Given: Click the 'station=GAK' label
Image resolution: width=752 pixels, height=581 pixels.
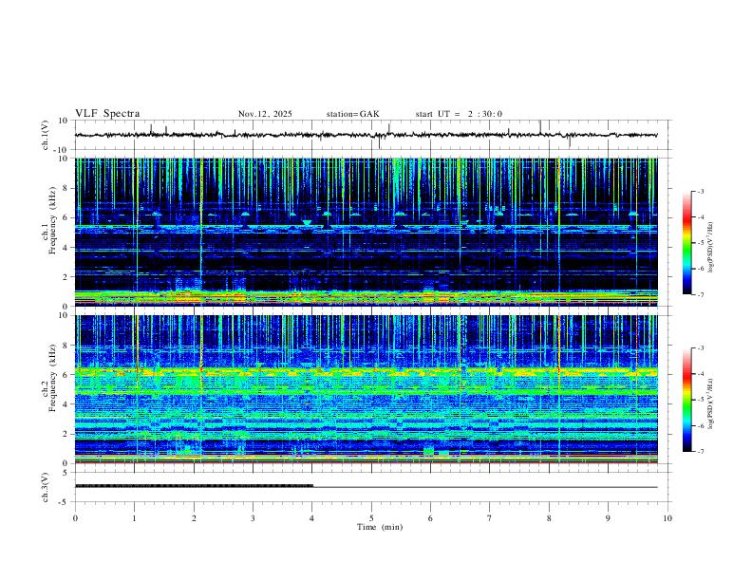Looking at the screenshot, I should click(352, 114).
